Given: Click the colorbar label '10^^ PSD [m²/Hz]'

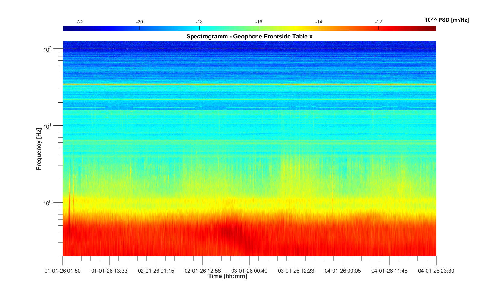Looking at the screenshot, I should pyautogui.click(x=447, y=20).
